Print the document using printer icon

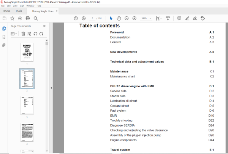[28, 18]
